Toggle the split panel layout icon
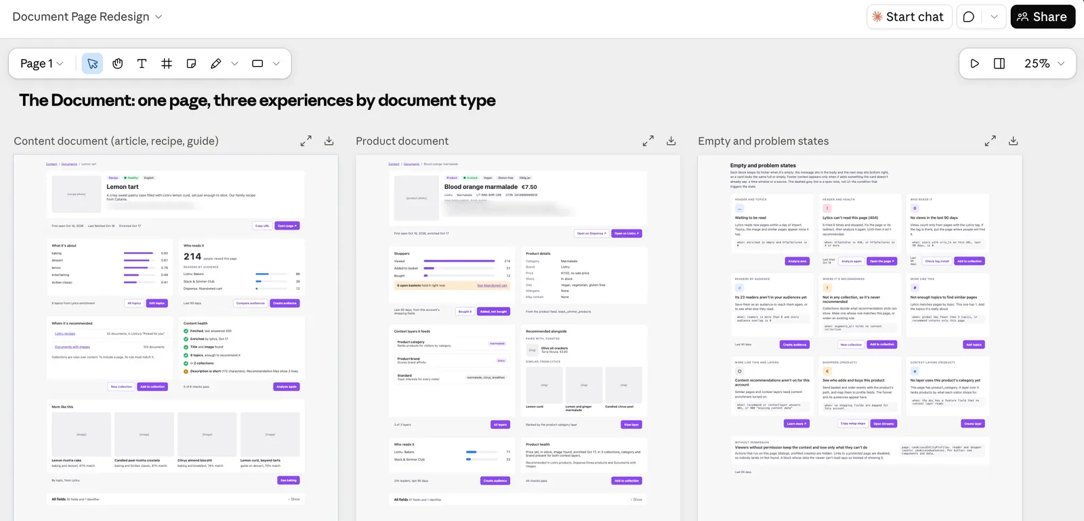The height and width of the screenshot is (521, 1084). point(999,64)
